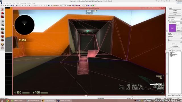Toggle Global Ents visgroup checkbox

pos(171,54)
